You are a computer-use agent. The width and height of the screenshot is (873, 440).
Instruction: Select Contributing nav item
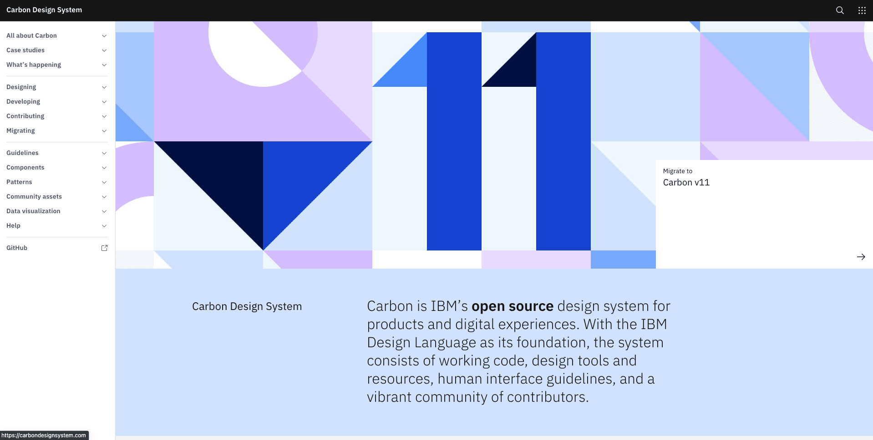pos(57,116)
